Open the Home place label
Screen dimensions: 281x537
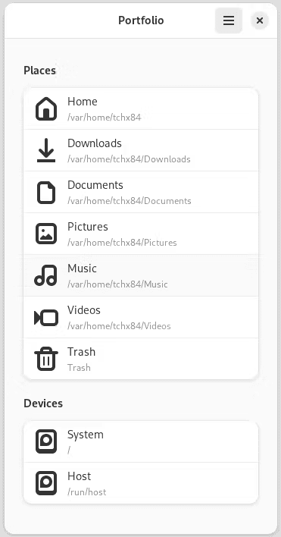pos(83,102)
